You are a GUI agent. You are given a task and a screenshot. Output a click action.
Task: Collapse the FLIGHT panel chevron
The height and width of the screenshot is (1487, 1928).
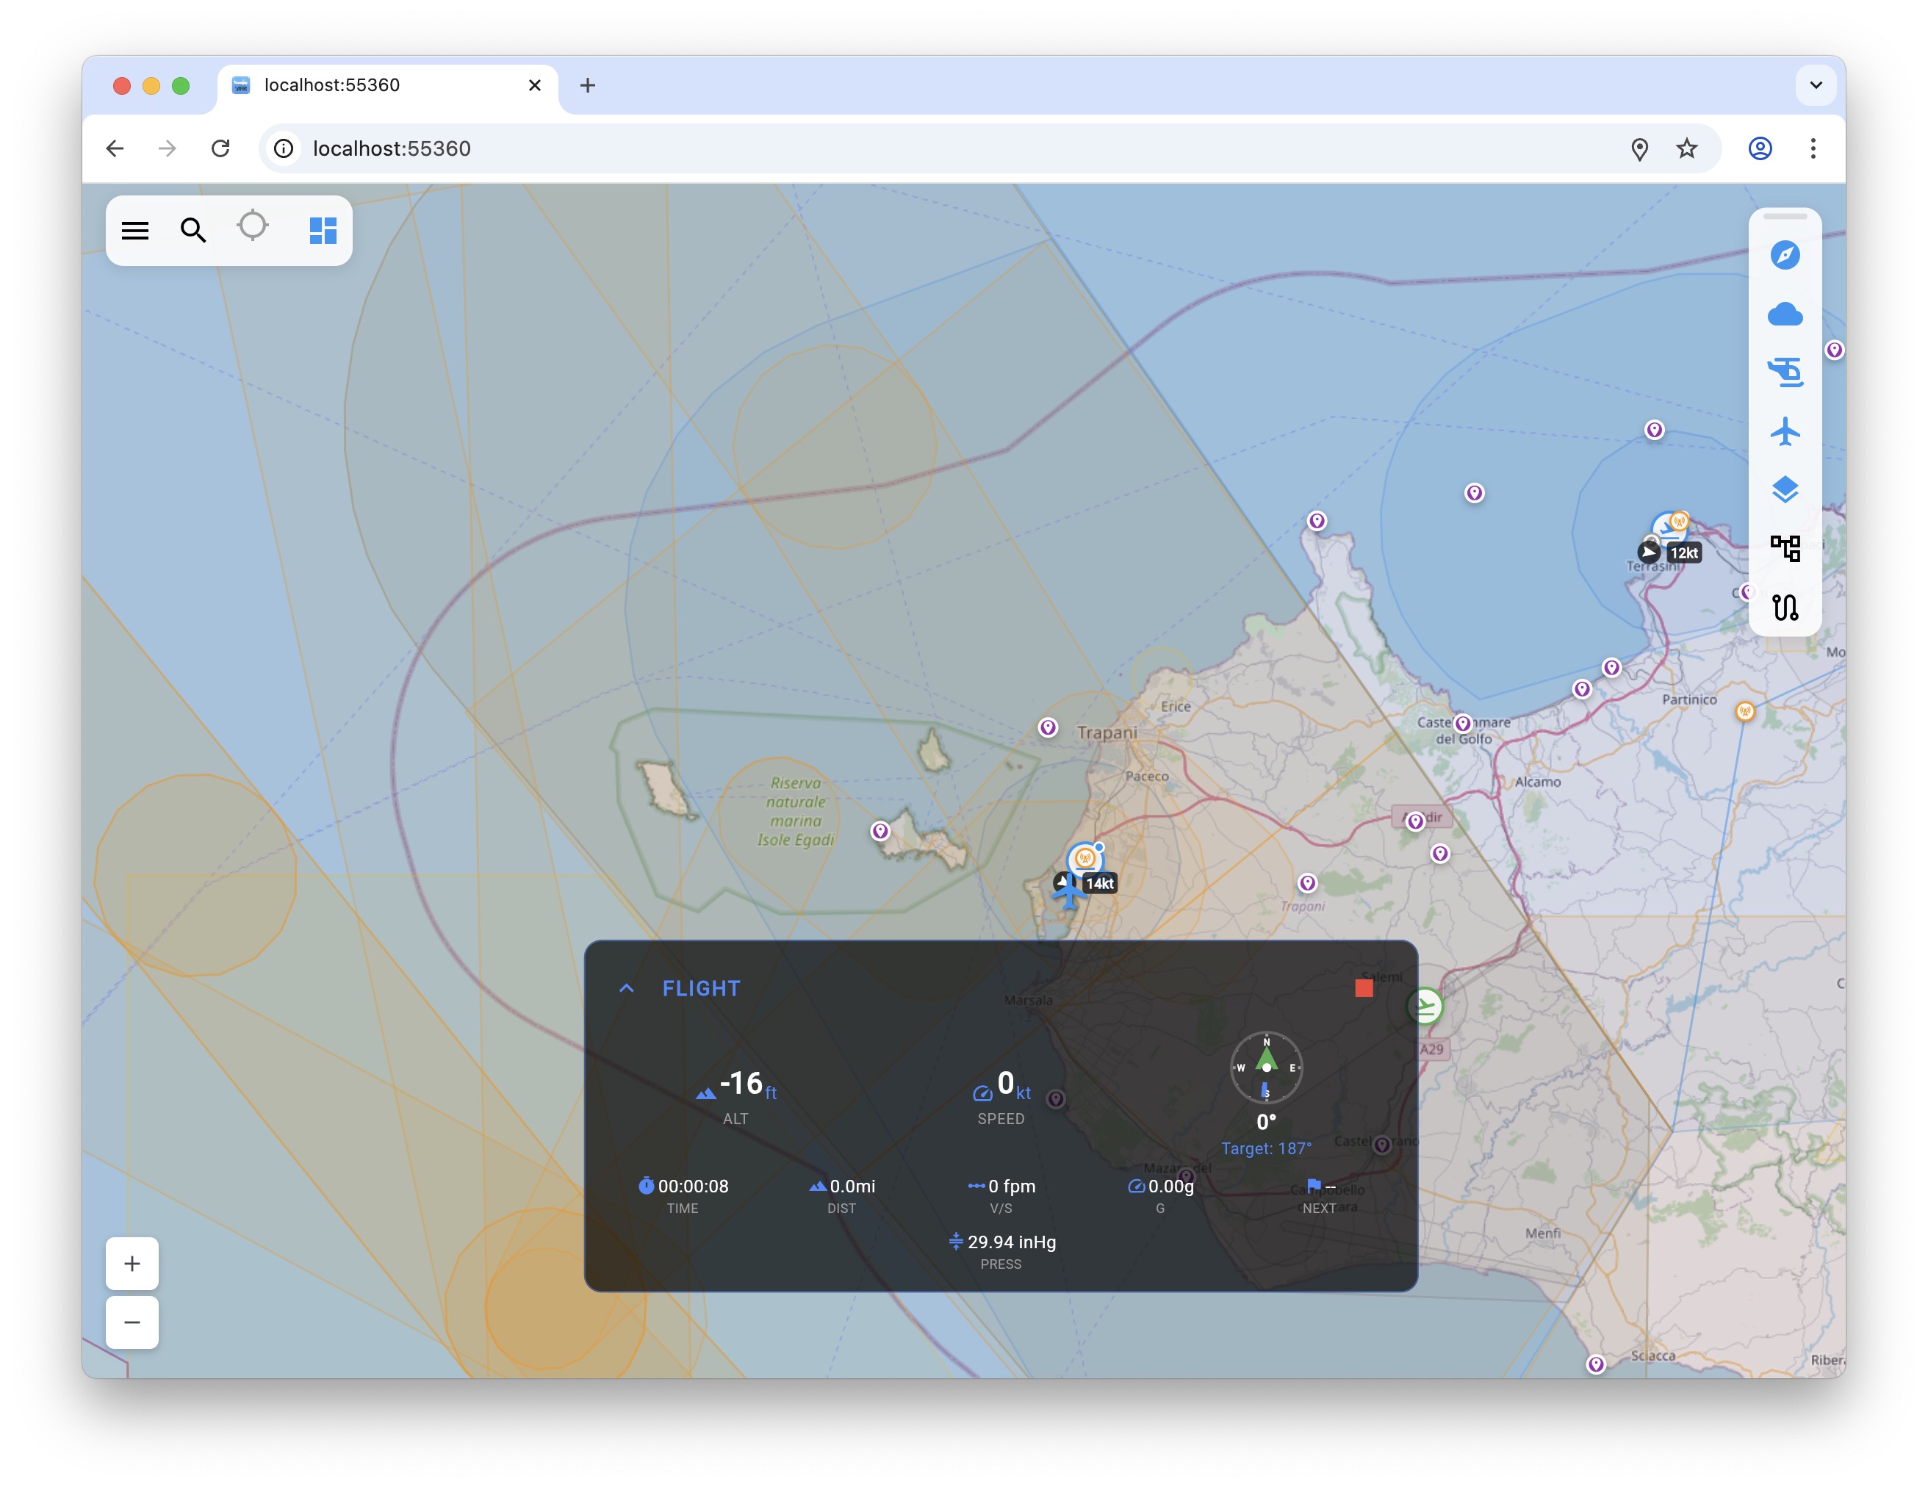[x=626, y=987]
